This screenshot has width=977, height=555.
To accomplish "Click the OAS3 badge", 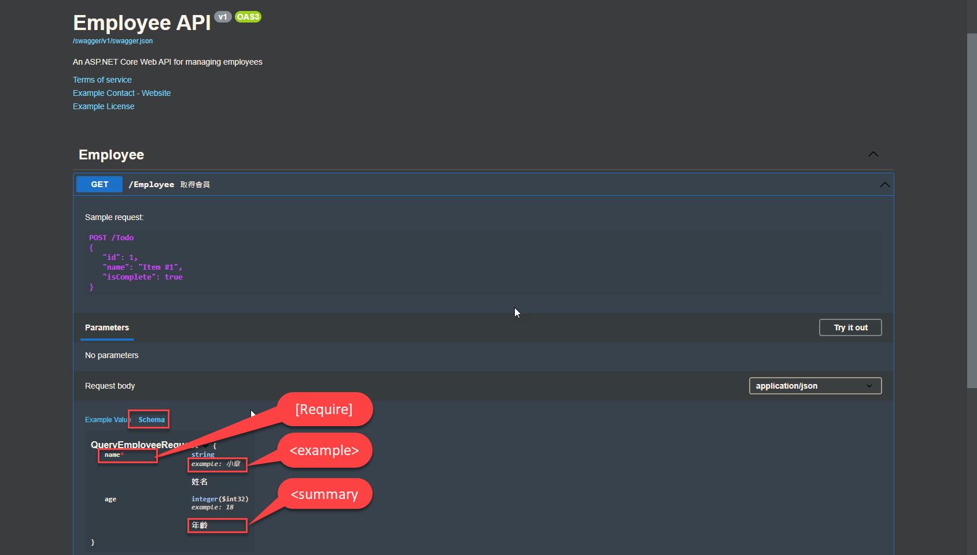I will [x=248, y=17].
